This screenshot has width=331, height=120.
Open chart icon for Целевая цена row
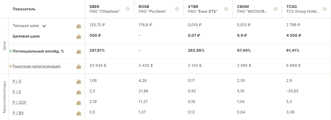[x=79, y=37]
